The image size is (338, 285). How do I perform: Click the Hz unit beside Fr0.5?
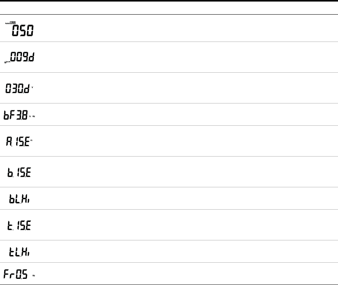point(34,275)
